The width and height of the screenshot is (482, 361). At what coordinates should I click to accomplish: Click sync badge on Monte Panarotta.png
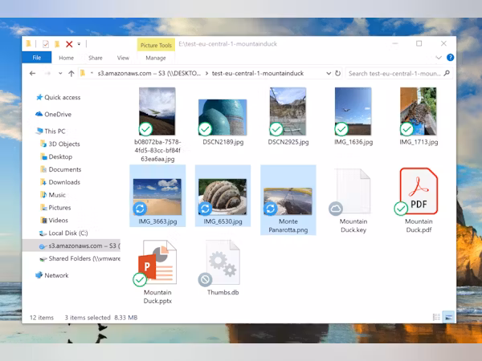pyautogui.click(x=270, y=209)
